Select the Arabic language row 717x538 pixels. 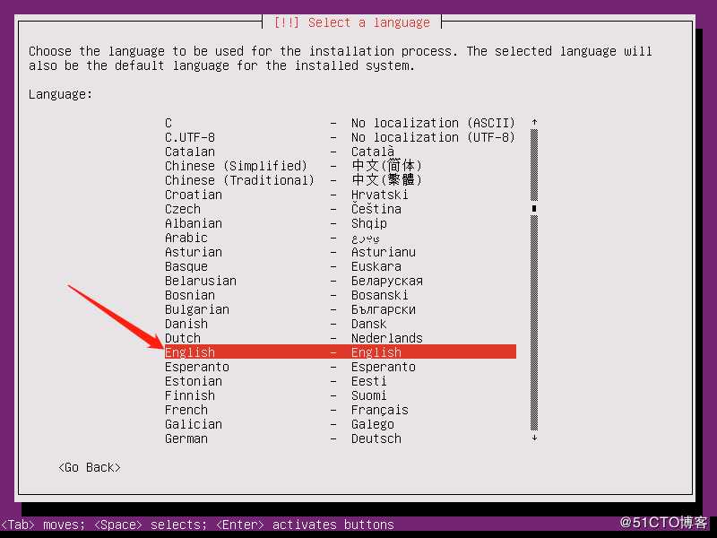pos(341,238)
